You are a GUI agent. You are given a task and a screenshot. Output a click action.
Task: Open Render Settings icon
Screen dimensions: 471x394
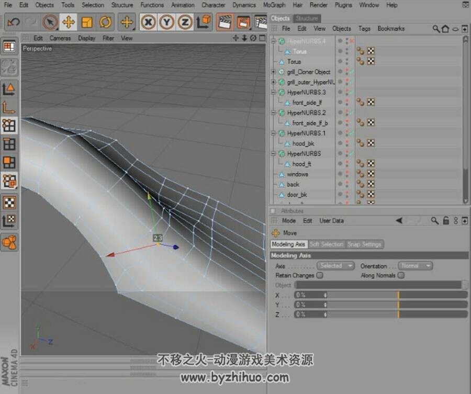pyautogui.click(x=261, y=22)
